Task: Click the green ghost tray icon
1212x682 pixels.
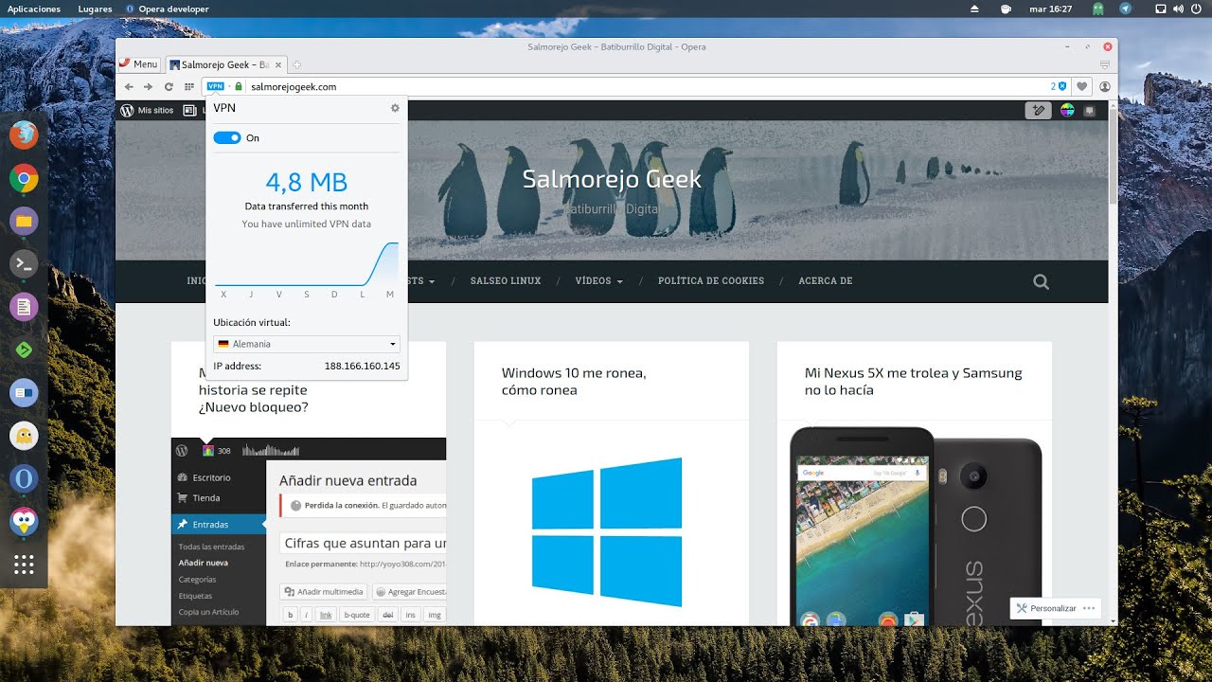Action: 1097,9
